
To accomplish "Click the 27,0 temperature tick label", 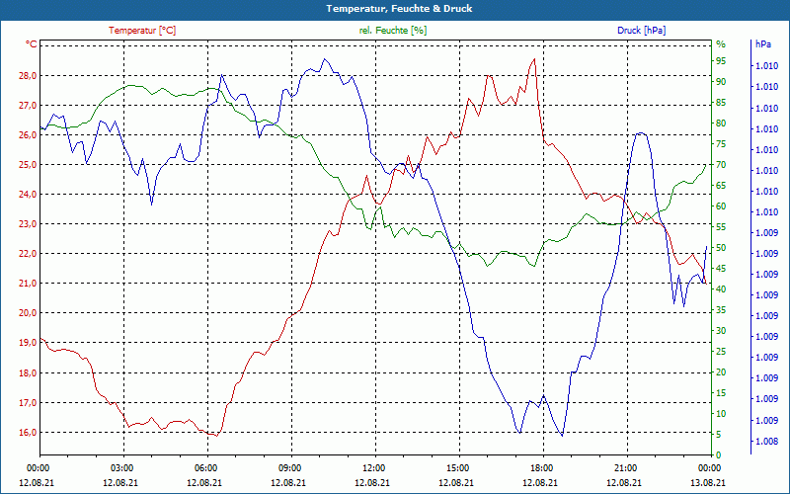I will (28, 106).
